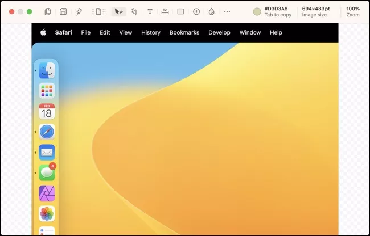Viewport: 370px width, 236px height.
Task: Click the green fullscreen window button
Action: pos(29,11)
